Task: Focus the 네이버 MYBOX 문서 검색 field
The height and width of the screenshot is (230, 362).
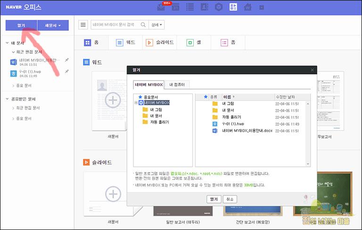Action: 115,25
